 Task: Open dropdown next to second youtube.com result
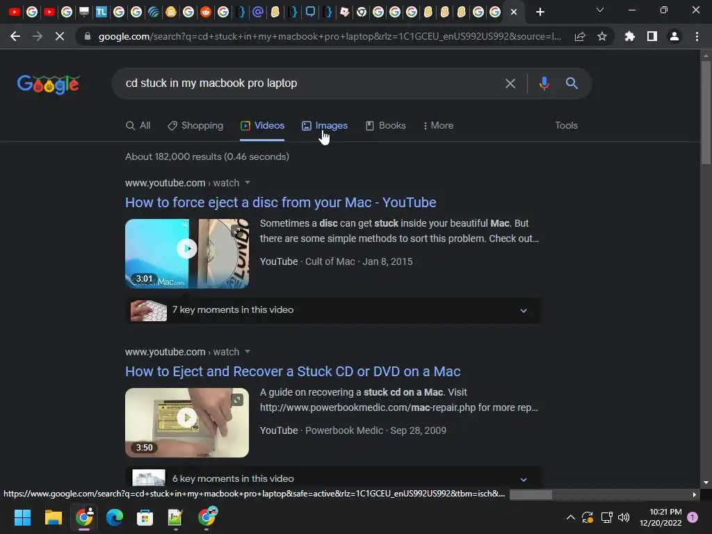(x=248, y=351)
